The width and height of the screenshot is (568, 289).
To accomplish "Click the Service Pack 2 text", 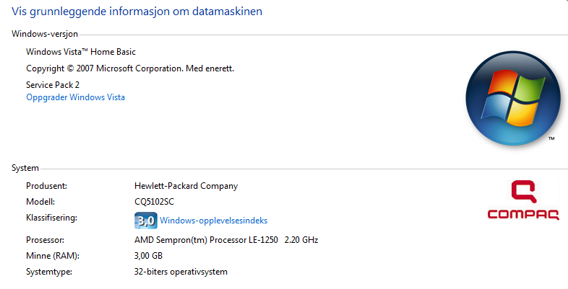I will (53, 85).
